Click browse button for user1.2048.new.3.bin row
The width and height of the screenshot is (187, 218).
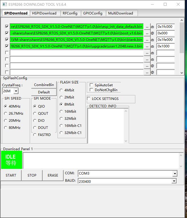pos(147,46)
